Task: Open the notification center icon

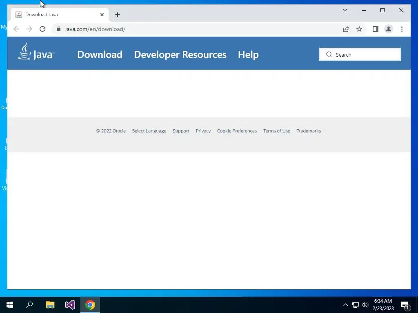Action: (x=405, y=305)
